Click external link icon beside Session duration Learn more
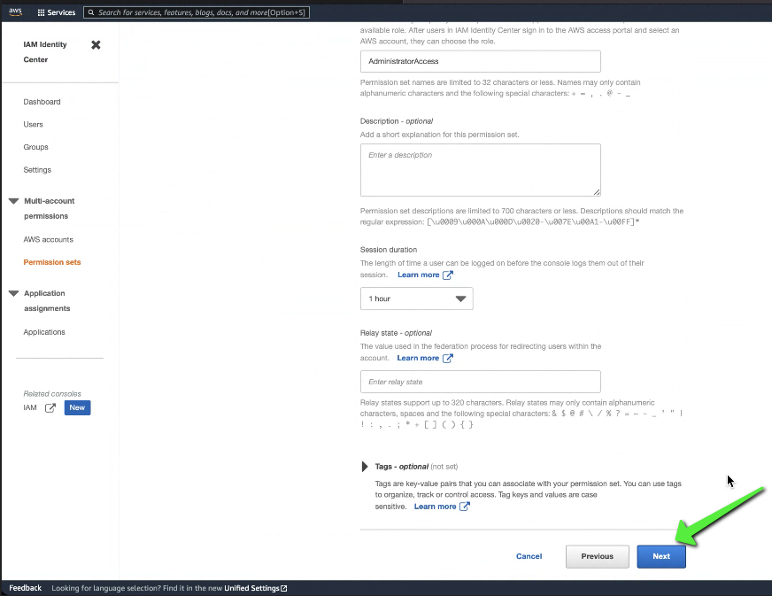 448,275
